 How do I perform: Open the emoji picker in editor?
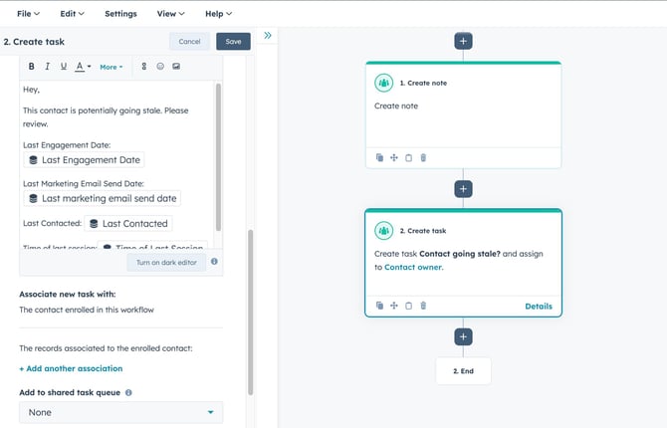[x=159, y=67]
